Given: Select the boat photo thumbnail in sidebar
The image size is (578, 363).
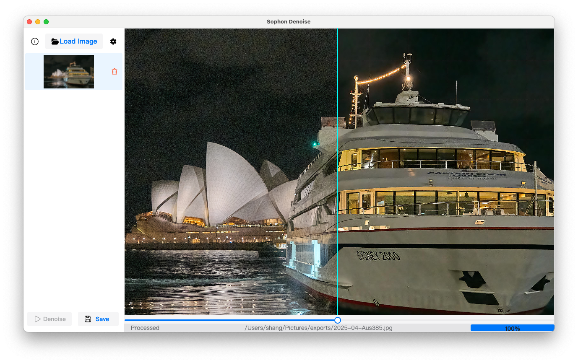Looking at the screenshot, I should pyautogui.click(x=69, y=72).
